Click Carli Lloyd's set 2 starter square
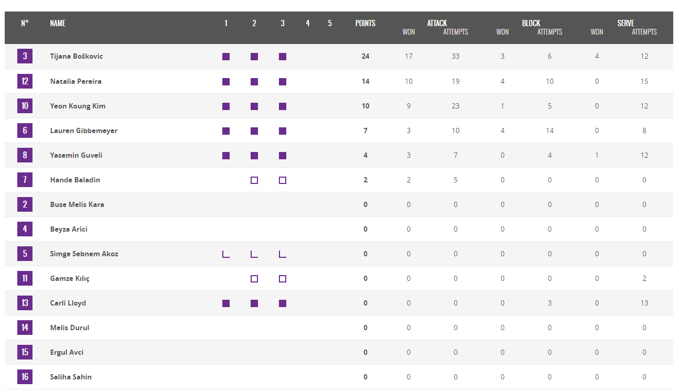This screenshot has height=392, width=679. click(254, 303)
